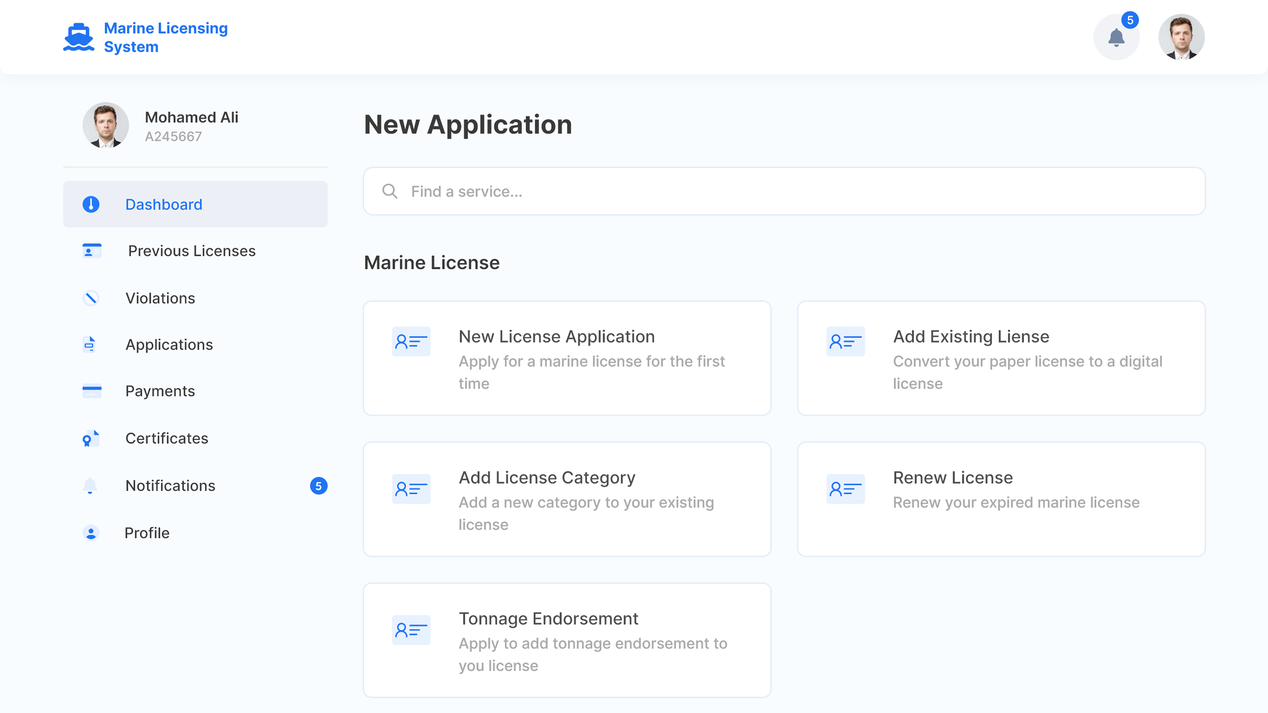
Task: Click the notification bell icon in header
Action: (x=1116, y=38)
